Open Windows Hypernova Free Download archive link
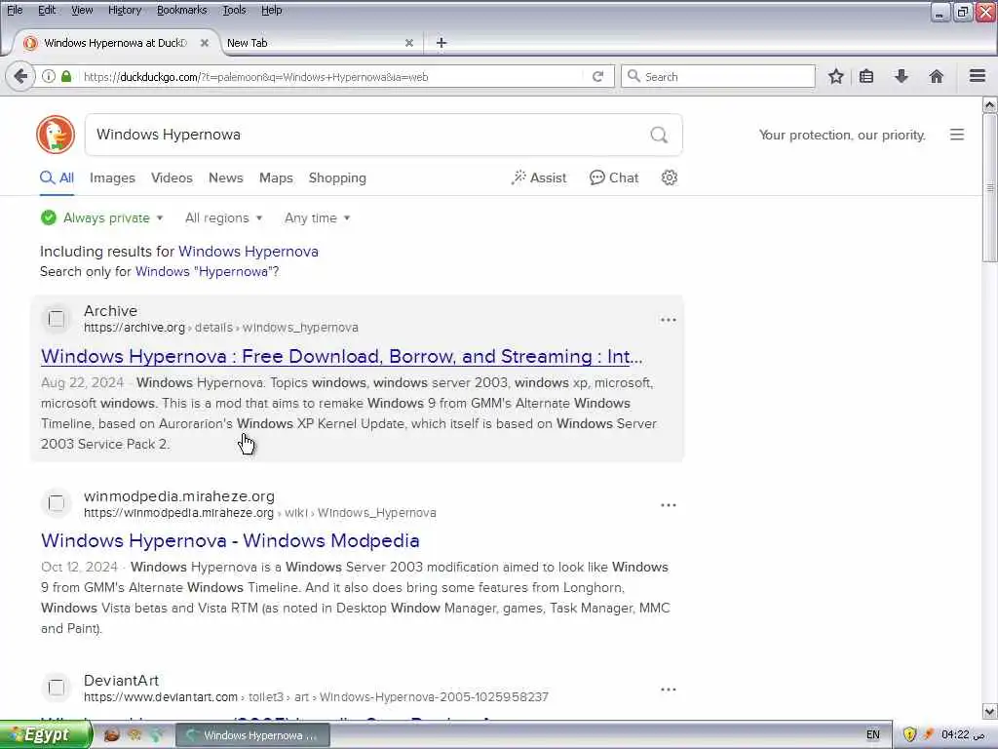Image resolution: width=998 pixels, height=749 pixels. (x=342, y=356)
